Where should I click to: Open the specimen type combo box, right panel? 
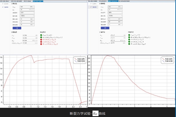[x=115, y=16]
